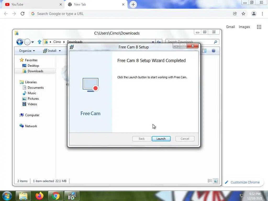Click the Install toolbar button
Viewport: 268px width, 201px height.
click(49, 51)
